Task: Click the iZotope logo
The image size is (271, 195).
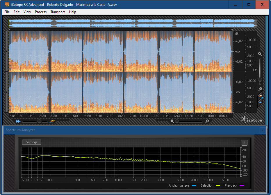Action: pyautogui.click(x=252, y=119)
